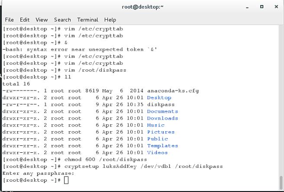
Task: Minimize the terminal window
Action: (x=247, y=7)
